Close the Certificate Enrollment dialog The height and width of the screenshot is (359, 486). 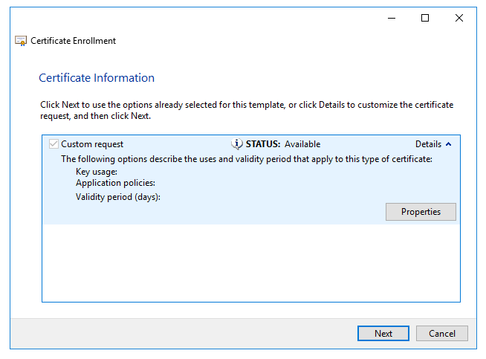[459, 18]
